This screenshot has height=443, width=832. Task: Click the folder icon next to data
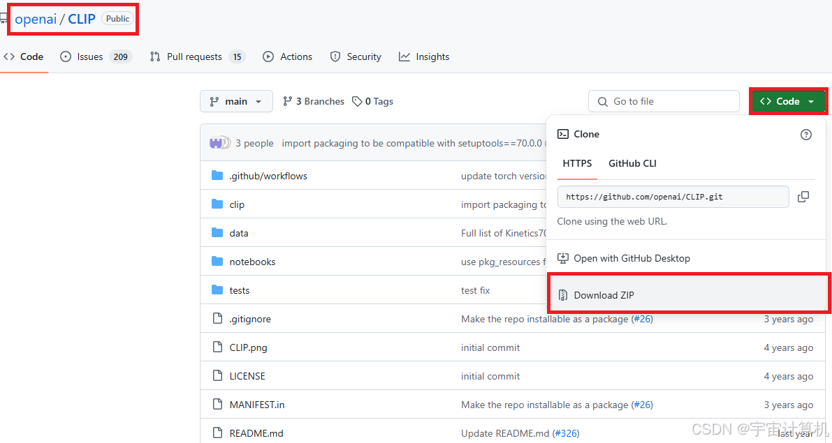[x=217, y=232]
